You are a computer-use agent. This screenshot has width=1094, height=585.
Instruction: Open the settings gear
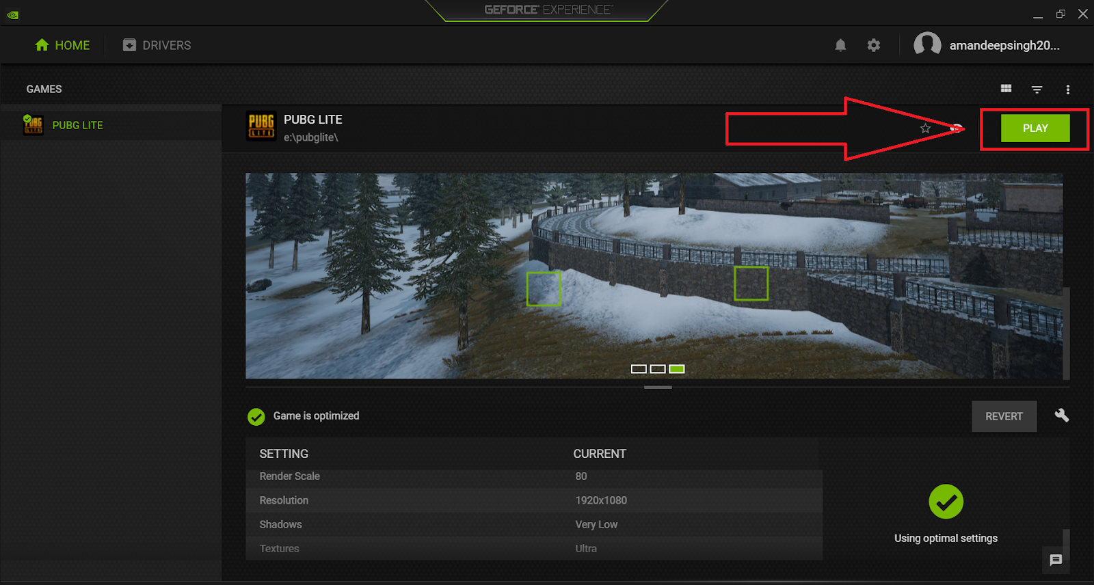pyautogui.click(x=874, y=45)
